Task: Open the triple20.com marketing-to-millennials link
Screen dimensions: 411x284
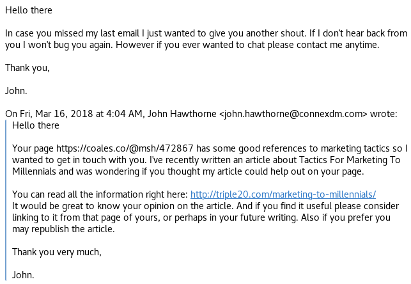Action: point(283,194)
